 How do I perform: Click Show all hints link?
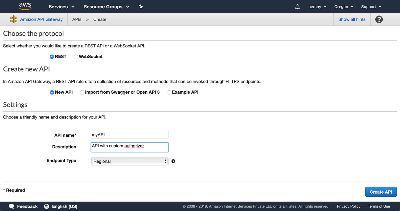[352, 19]
